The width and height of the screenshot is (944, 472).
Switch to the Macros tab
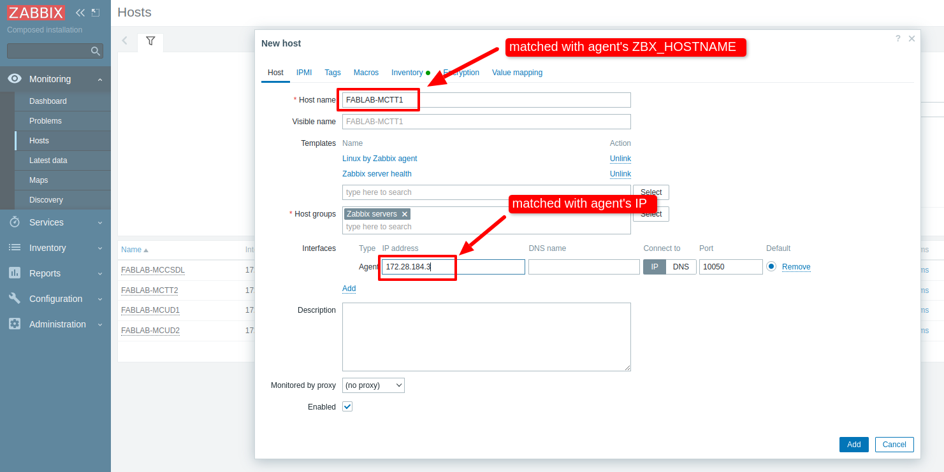pos(366,73)
